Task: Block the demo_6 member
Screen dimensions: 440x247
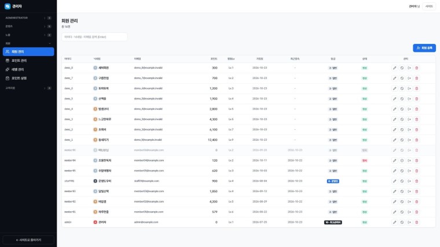Action: tap(402, 88)
